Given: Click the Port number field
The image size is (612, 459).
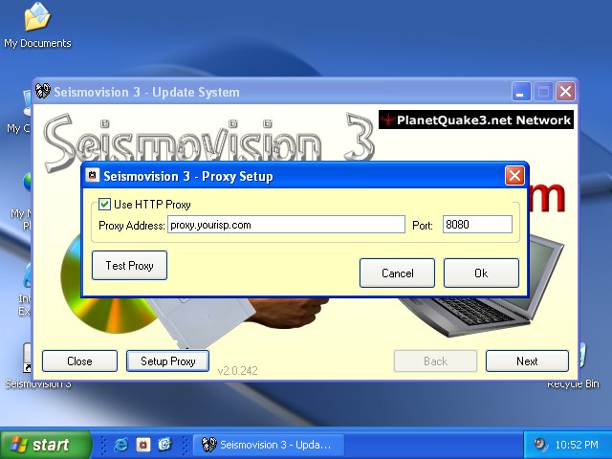Looking at the screenshot, I should coord(477,225).
